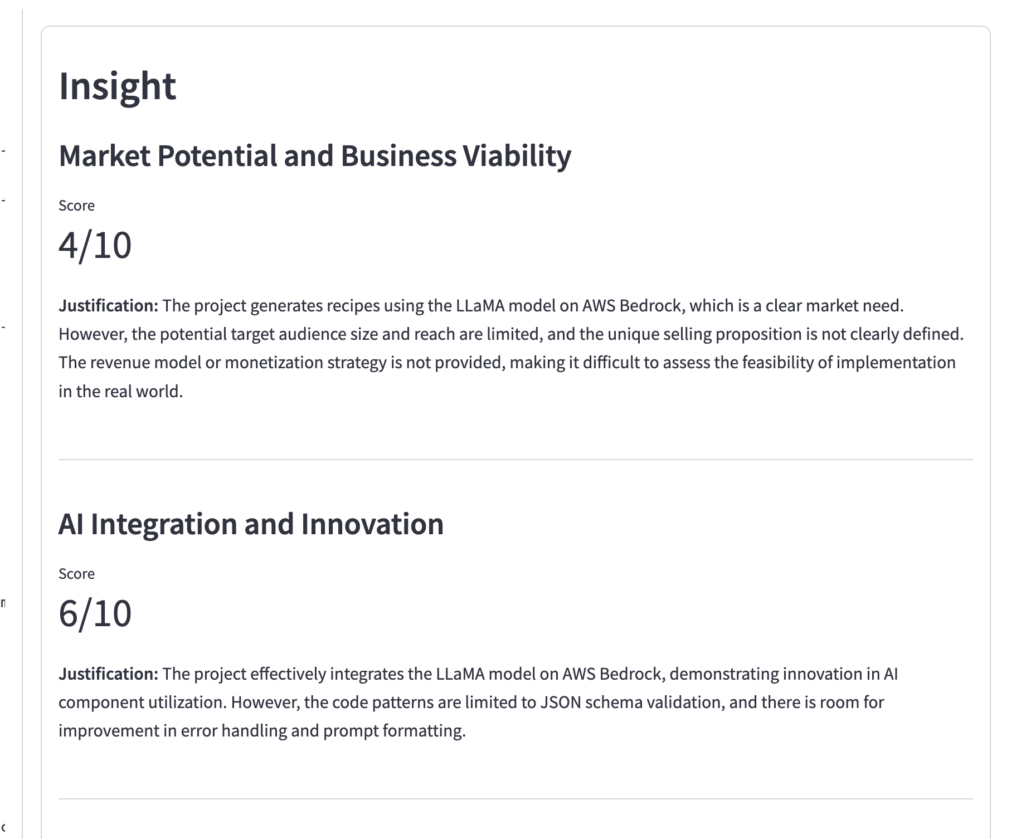Select the 4/10 score value
The height and width of the screenshot is (839, 1031).
(x=95, y=245)
